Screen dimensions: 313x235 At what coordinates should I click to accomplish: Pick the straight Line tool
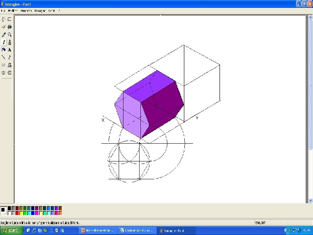pyautogui.click(x=3, y=57)
